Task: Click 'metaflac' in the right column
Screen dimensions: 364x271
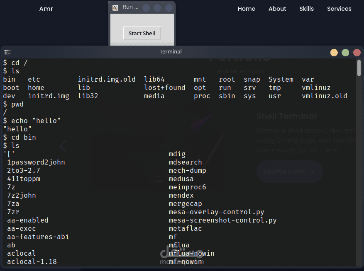Action: pyautogui.click(x=185, y=229)
